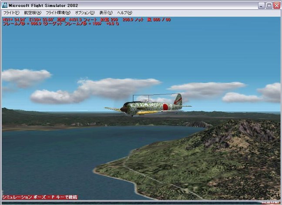This screenshot has width=282, height=205.
Task: Minimize the Flight Simulator window
Action: click(x=261, y=5)
